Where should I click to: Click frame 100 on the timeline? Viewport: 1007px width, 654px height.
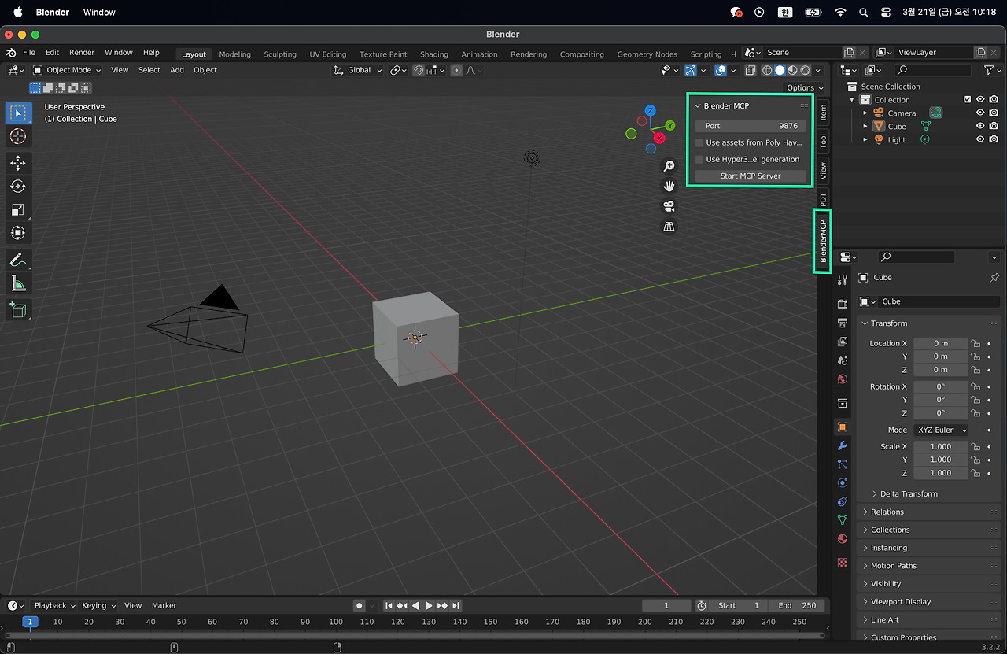pos(336,622)
